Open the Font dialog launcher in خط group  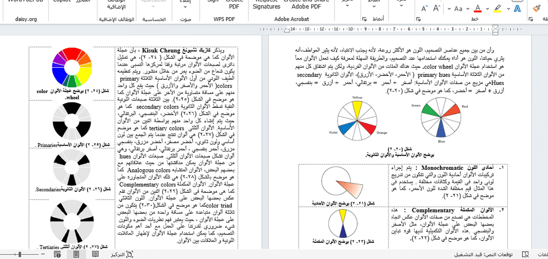(420, 19)
